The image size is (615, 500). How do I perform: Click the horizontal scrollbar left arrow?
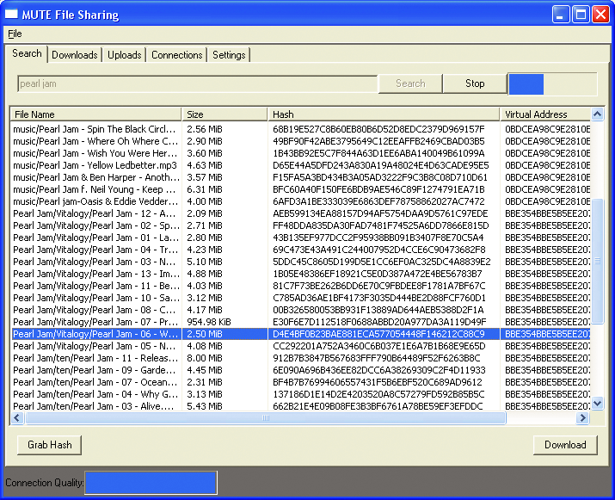pyautogui.click(x=17, y=418)
